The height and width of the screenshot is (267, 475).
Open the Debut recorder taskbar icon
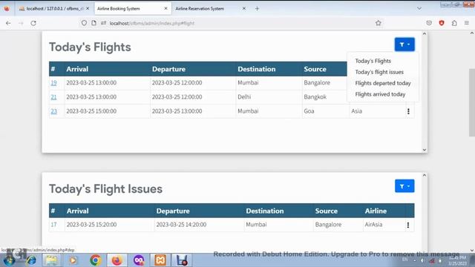tap(182, 260)
